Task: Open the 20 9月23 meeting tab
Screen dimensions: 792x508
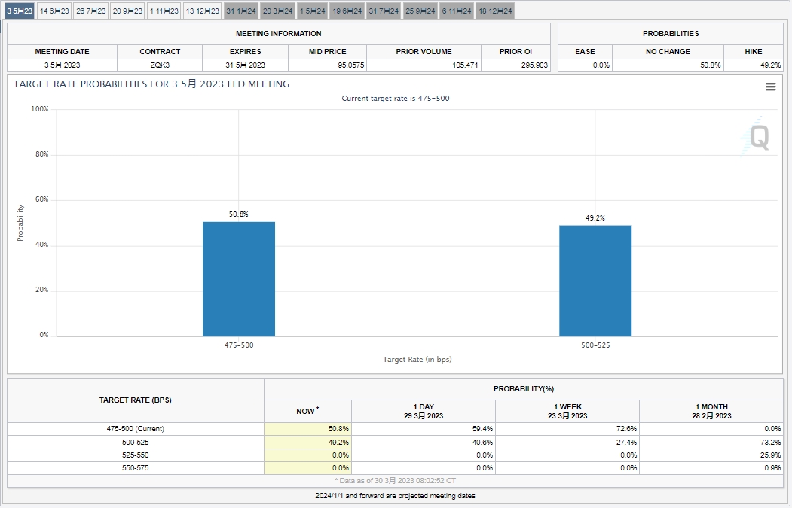Action: pyautogui.click(x=127, y=11)
